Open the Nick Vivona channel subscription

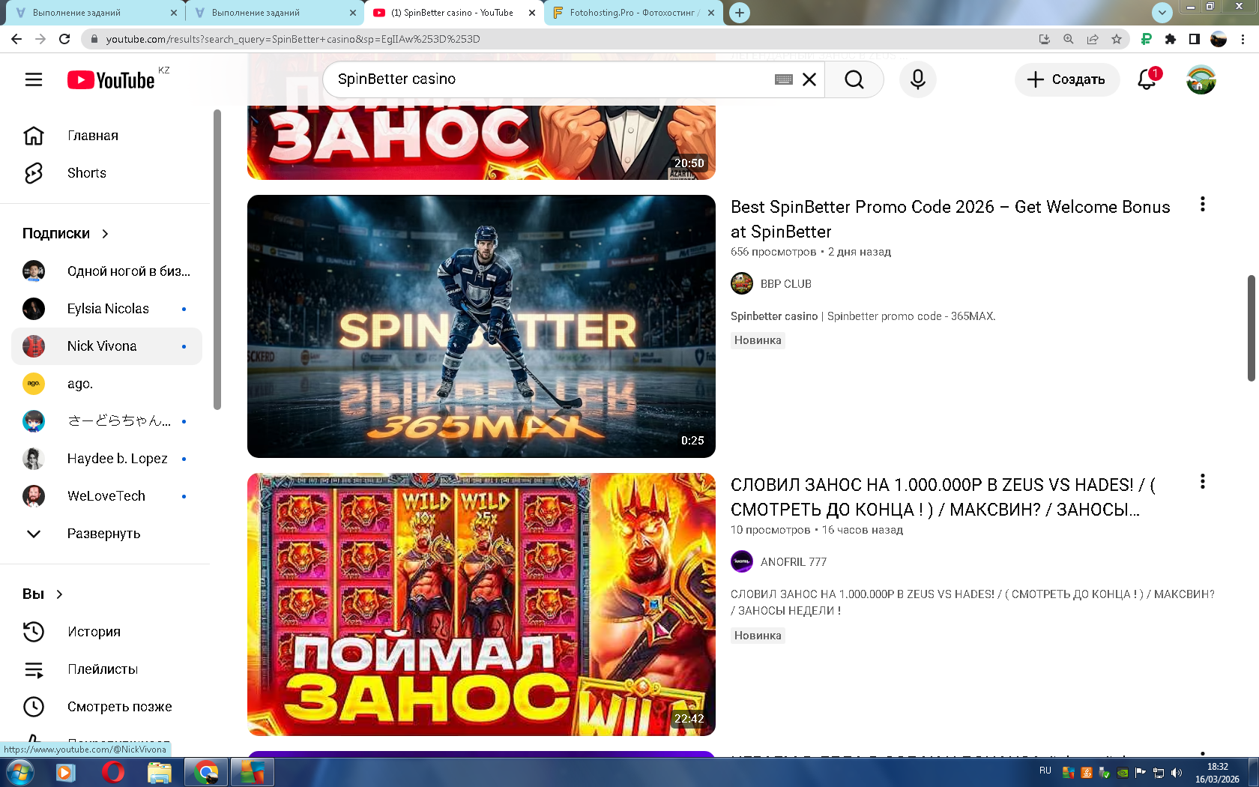point(107,346)
